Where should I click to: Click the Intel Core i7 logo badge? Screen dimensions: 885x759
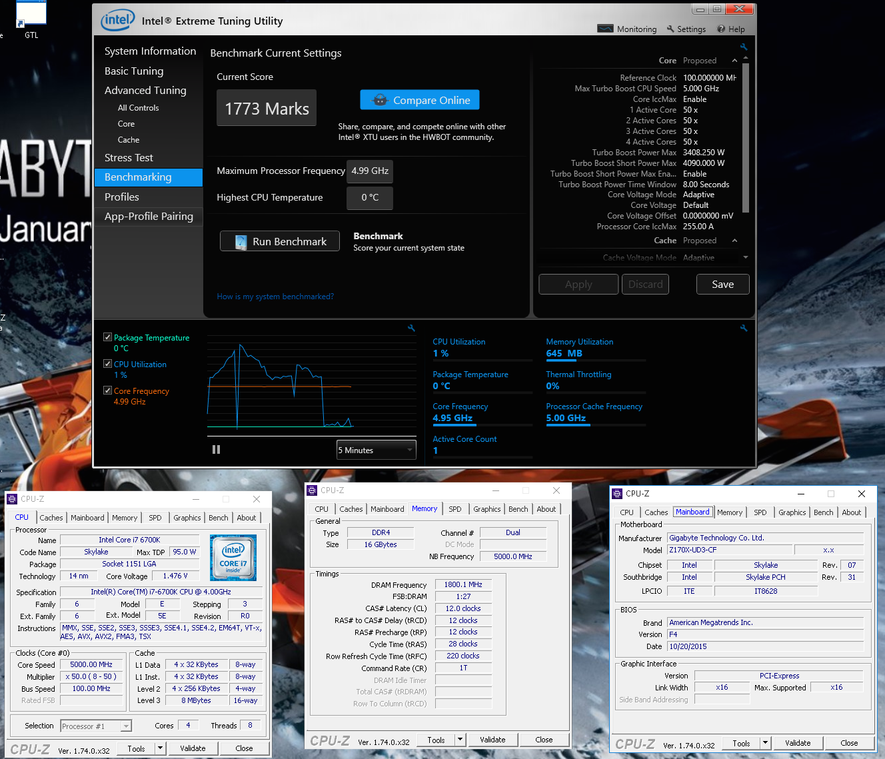pyautogui.click(x=233, y=557)
